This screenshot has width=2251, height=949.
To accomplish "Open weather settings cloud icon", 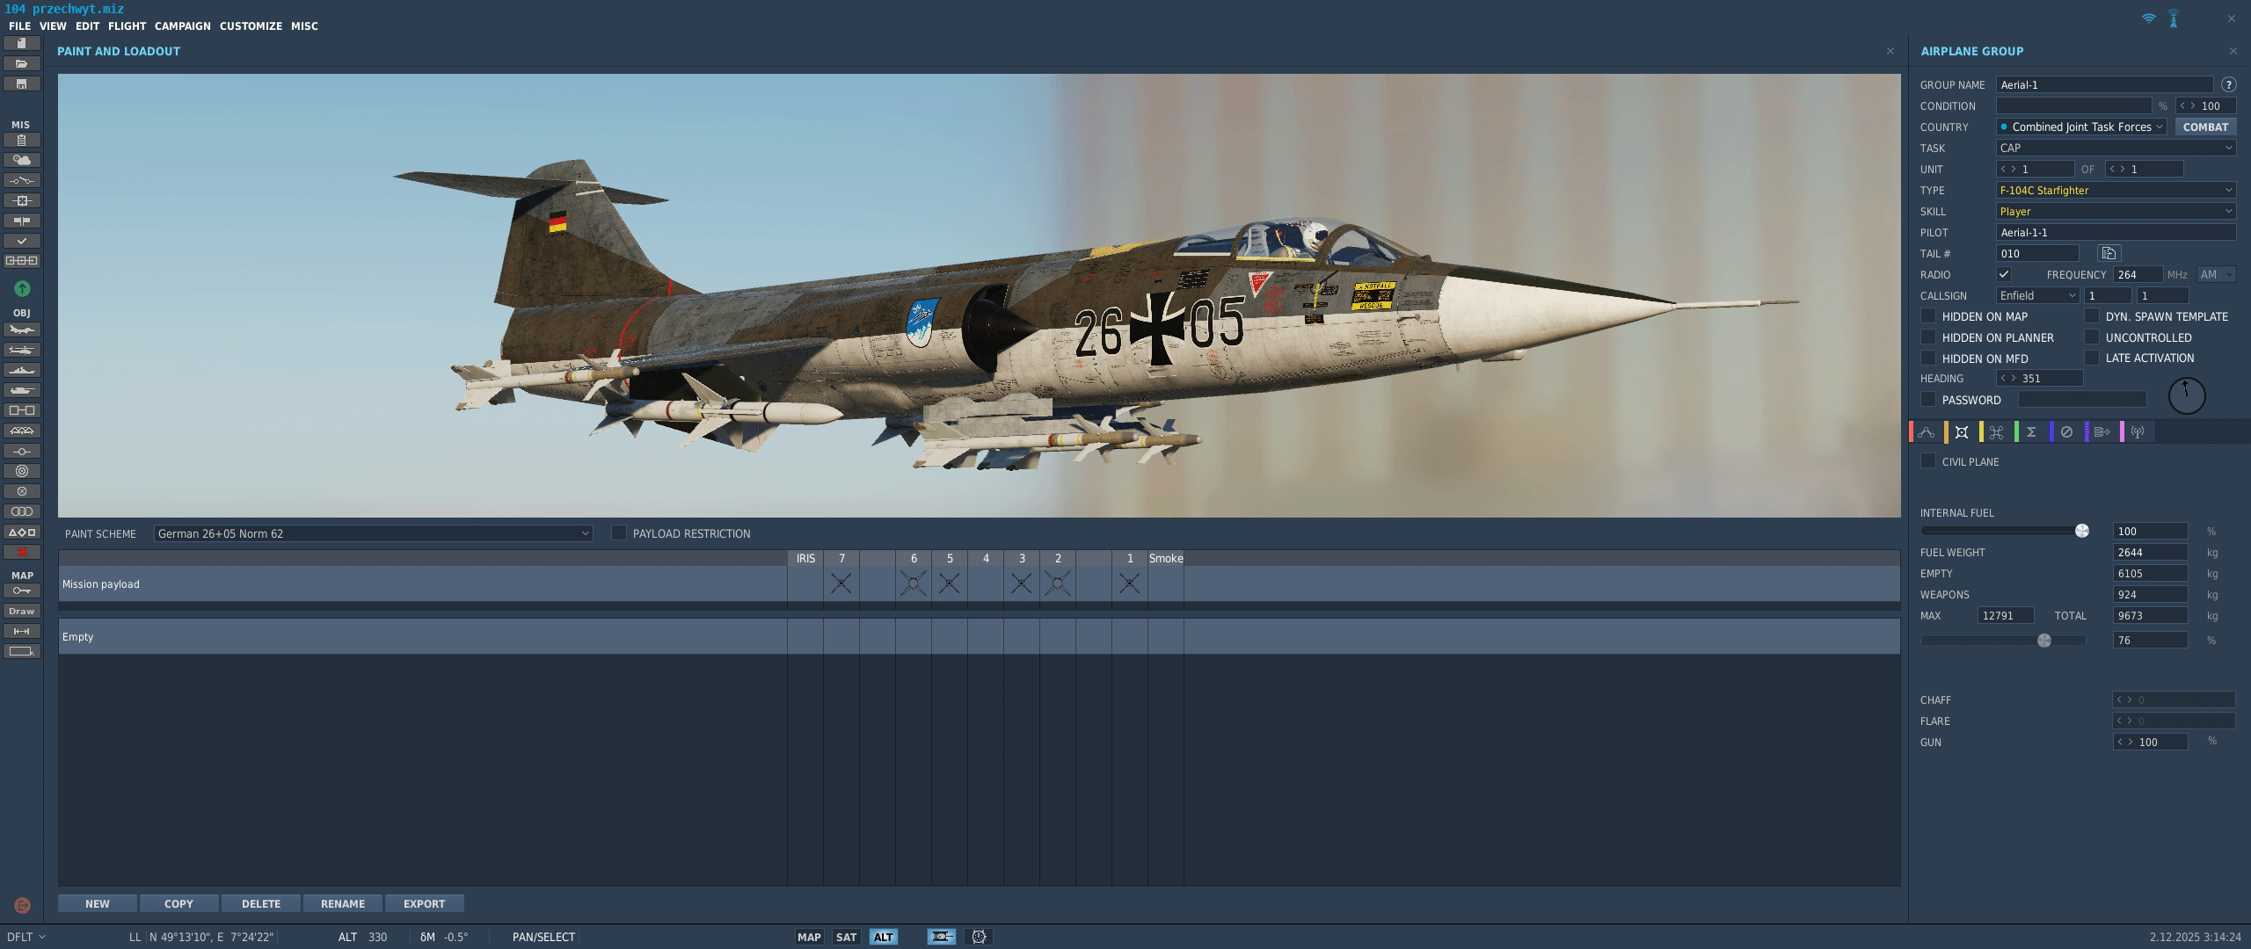I will [22, 160].
